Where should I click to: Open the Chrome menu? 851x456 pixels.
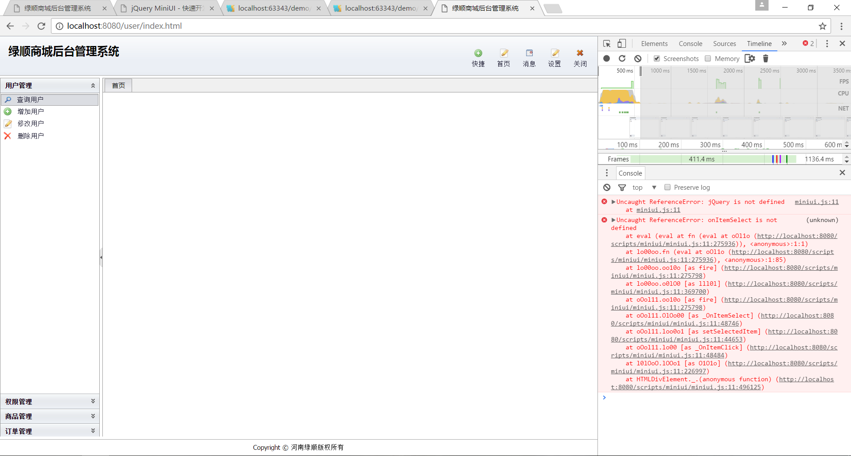(841, 26)
